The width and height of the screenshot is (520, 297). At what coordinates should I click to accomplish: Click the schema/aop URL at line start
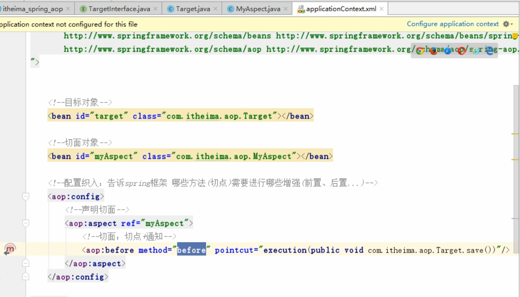click(x=162, y=50)
